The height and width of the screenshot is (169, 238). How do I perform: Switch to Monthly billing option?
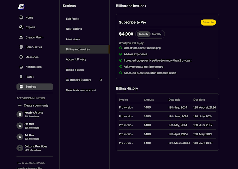tap(157, 34)
